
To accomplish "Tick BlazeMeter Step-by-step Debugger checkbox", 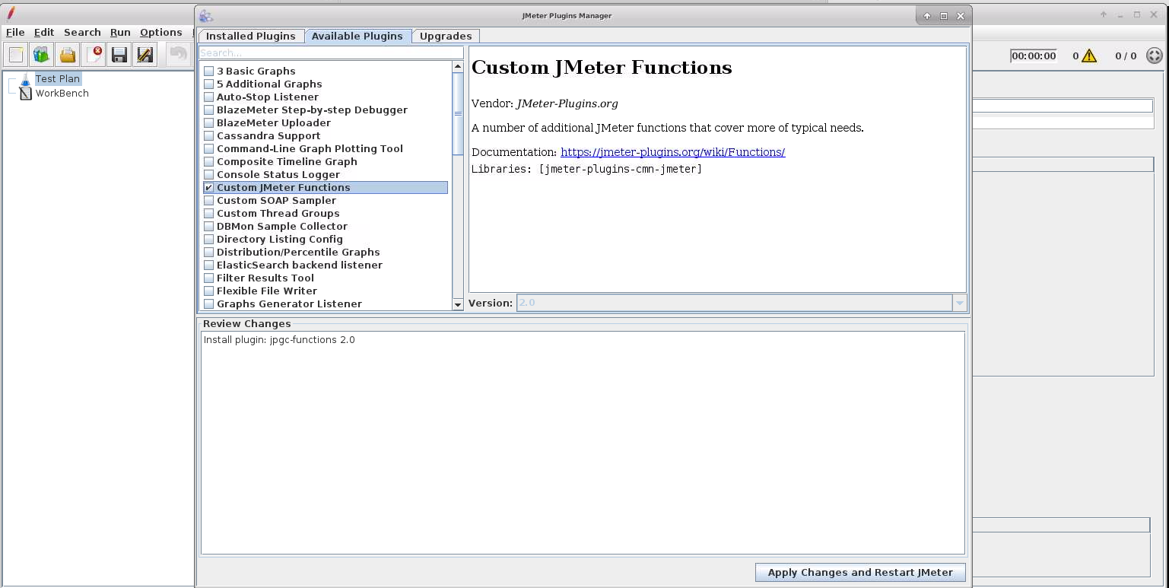I will (x=208, y=110).
